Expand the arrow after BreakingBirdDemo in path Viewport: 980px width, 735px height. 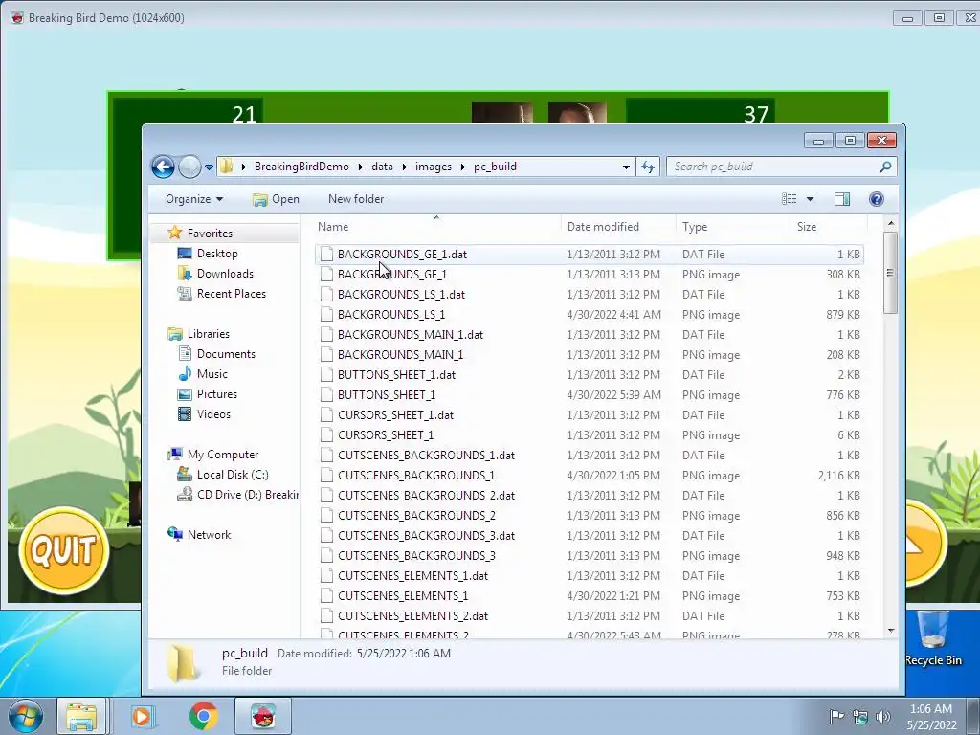pos(361,167)
